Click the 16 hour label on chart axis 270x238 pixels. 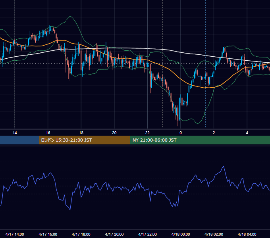point(48,133)
